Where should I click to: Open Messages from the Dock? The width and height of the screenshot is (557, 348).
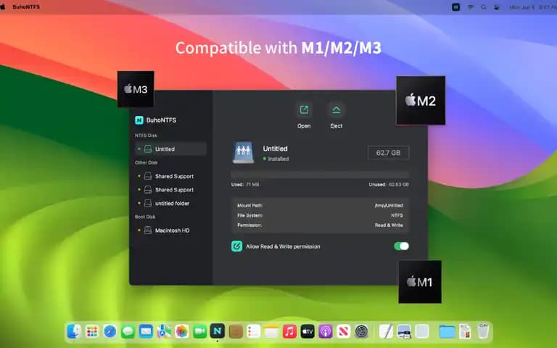pyautogui.click(x=128, y=331)
